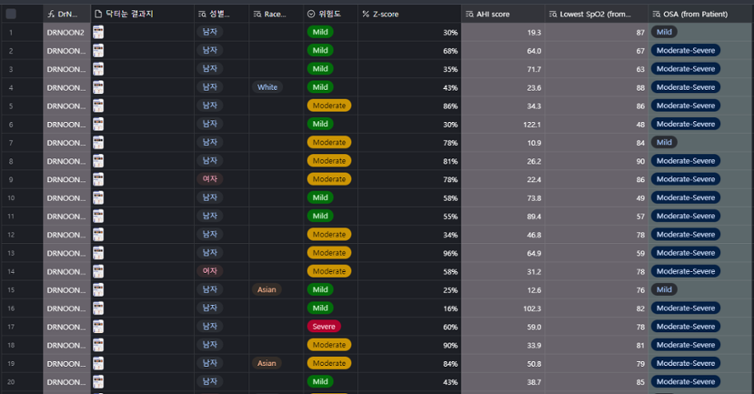
Task: Click lookup icon in Race column header
Action: pos(257,14)
